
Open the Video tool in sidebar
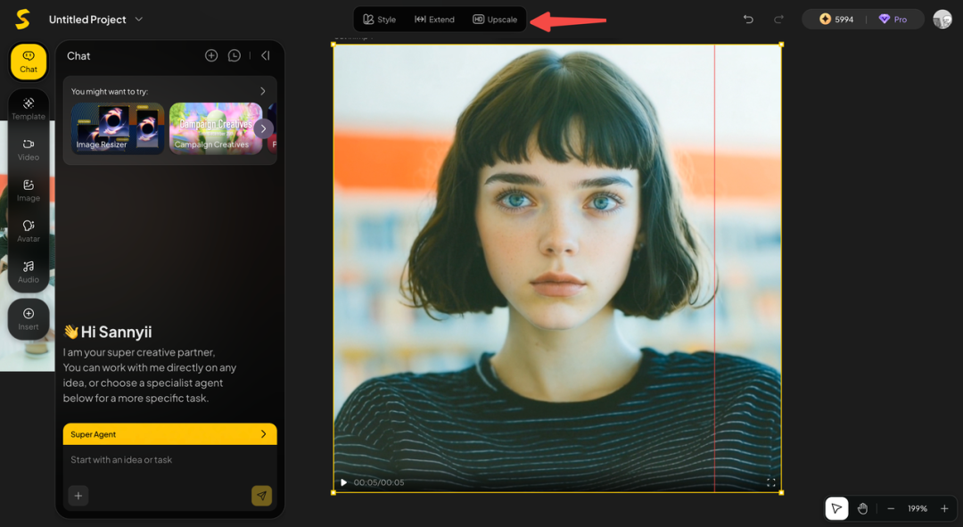[29, 149]
